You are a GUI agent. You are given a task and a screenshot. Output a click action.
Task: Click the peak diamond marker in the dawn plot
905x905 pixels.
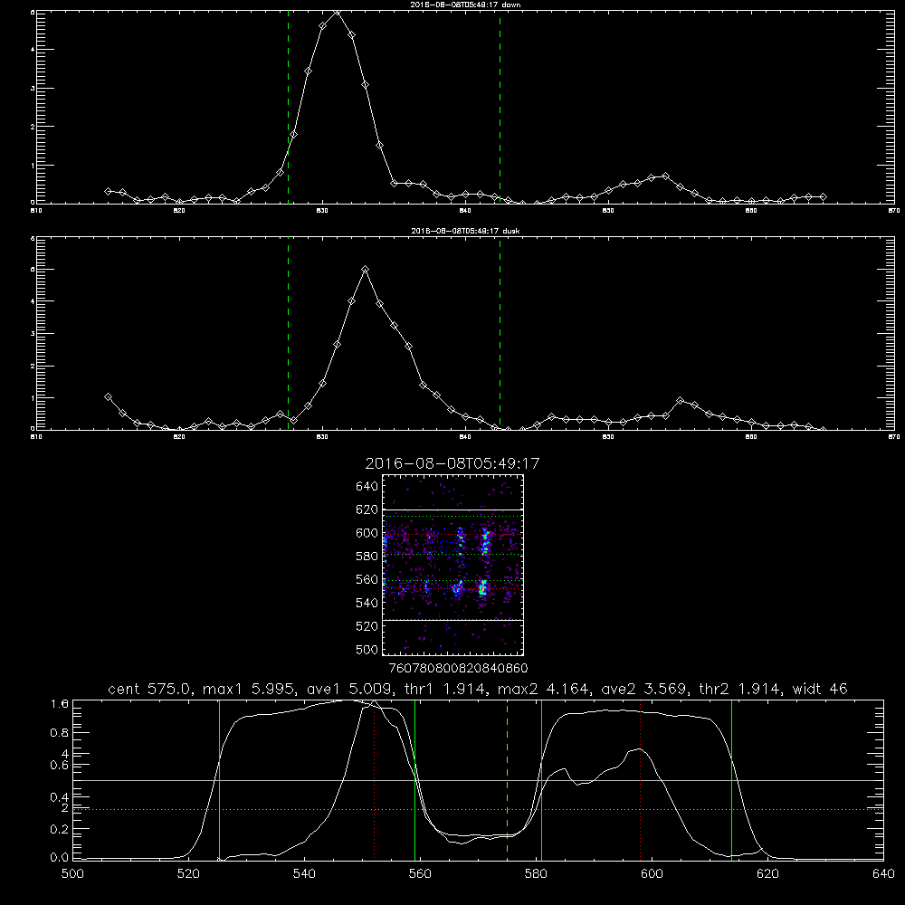pyautogui.click(x=337, y=12)
